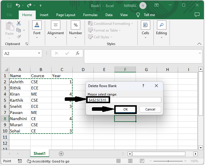205x166 pixels.
Task: Add a new sheet with plus icon
Action: [x=61, y=153]
